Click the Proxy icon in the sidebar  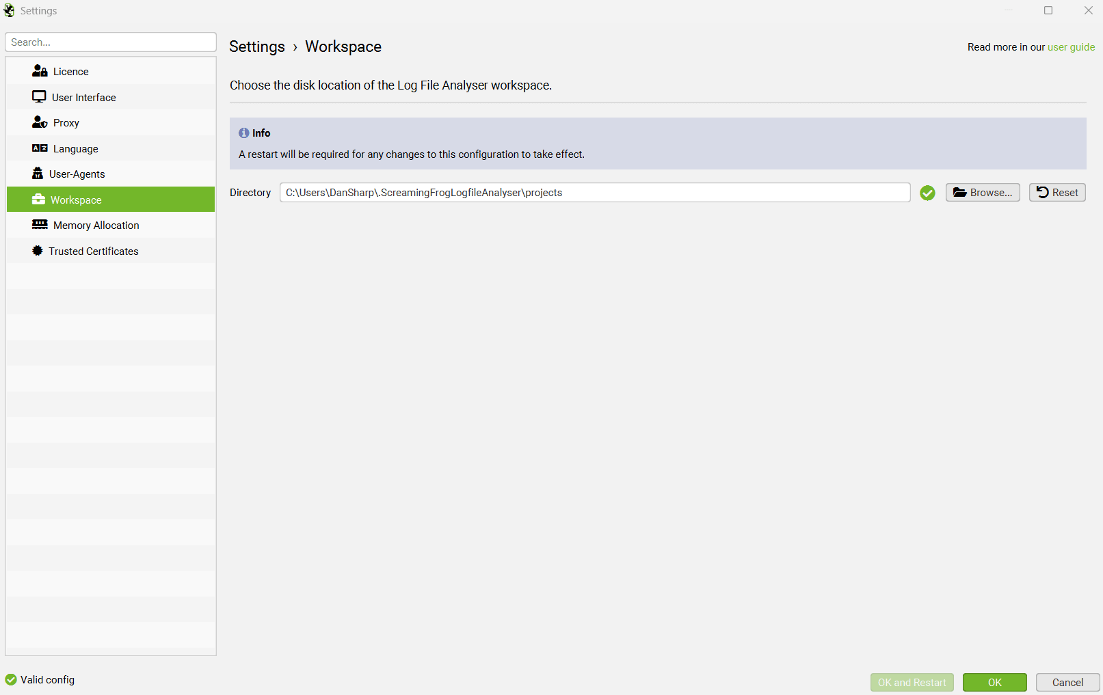(40, 122)
